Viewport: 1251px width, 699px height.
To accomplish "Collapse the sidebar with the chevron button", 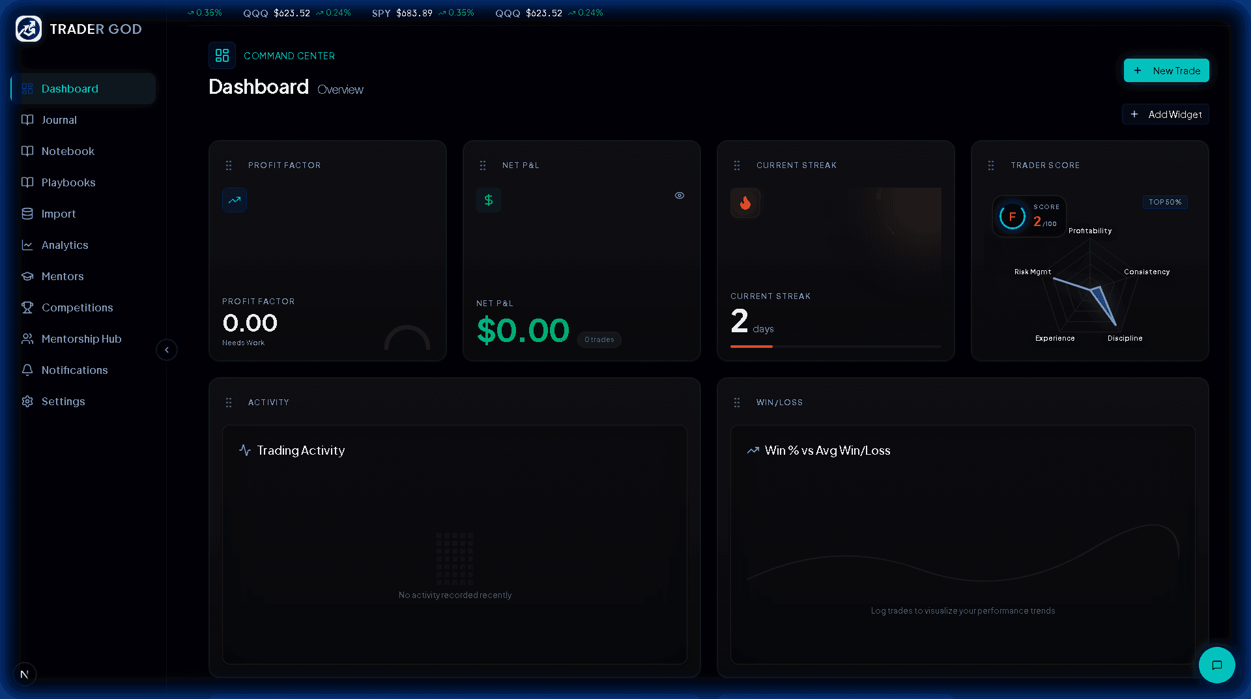I will [167, 350].
